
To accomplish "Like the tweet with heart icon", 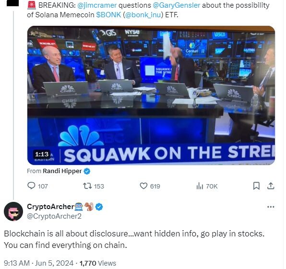I will [143, 186].
